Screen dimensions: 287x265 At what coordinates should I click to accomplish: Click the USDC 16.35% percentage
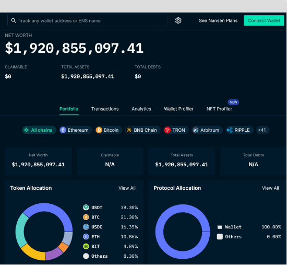pos(129,227)
